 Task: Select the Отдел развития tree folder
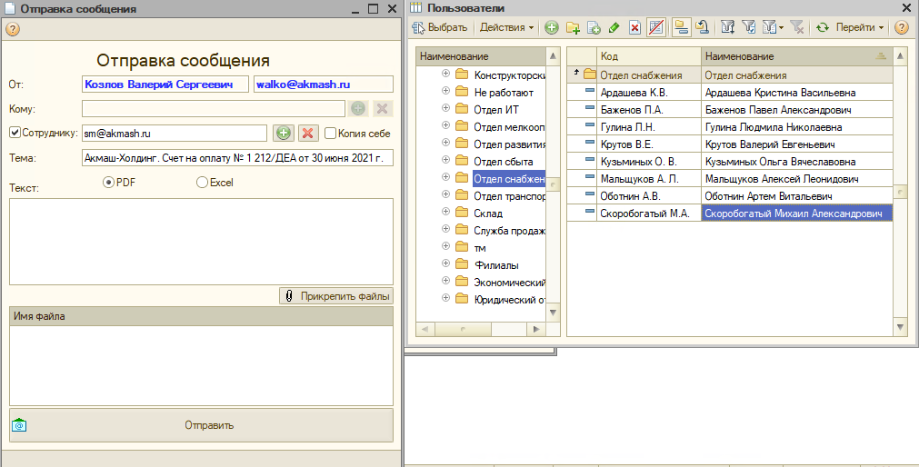tap(509, 144)
